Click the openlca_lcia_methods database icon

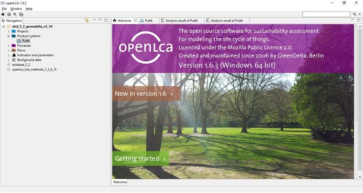9,69
